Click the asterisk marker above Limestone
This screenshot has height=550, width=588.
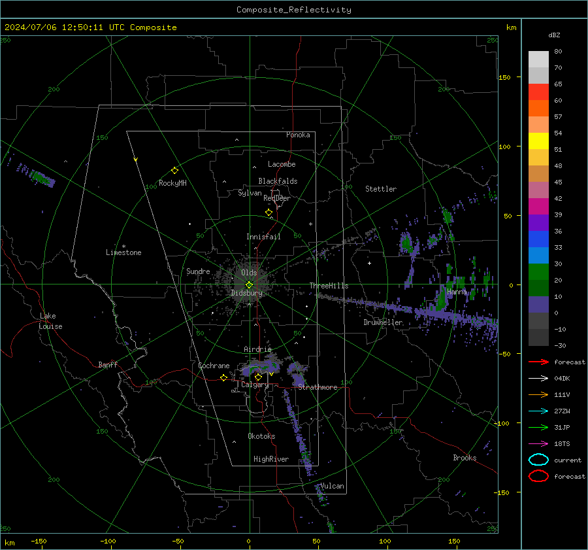(x=123, y=247)
